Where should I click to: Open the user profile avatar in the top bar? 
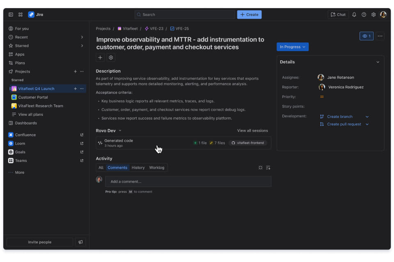383,15
